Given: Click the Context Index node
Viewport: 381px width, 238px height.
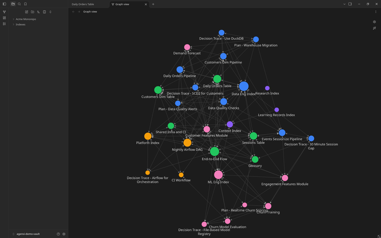Looking at the screenshot, I should [230, 124].
